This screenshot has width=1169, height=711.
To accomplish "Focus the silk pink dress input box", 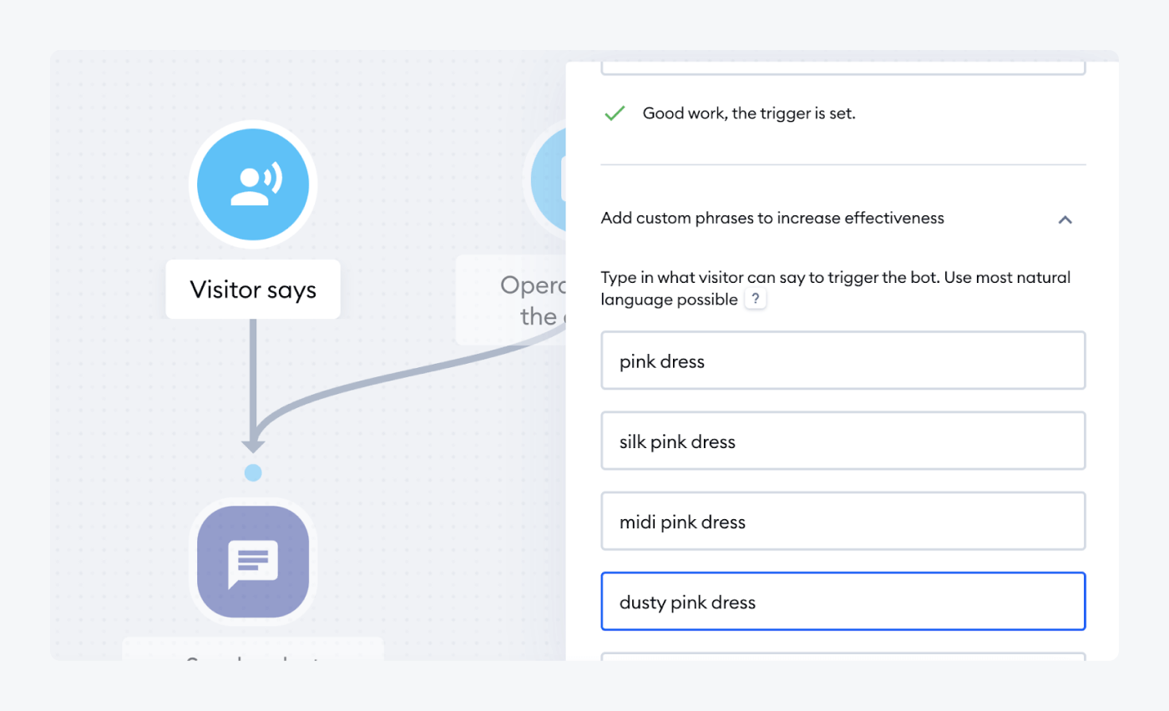I will click(843, 441).
